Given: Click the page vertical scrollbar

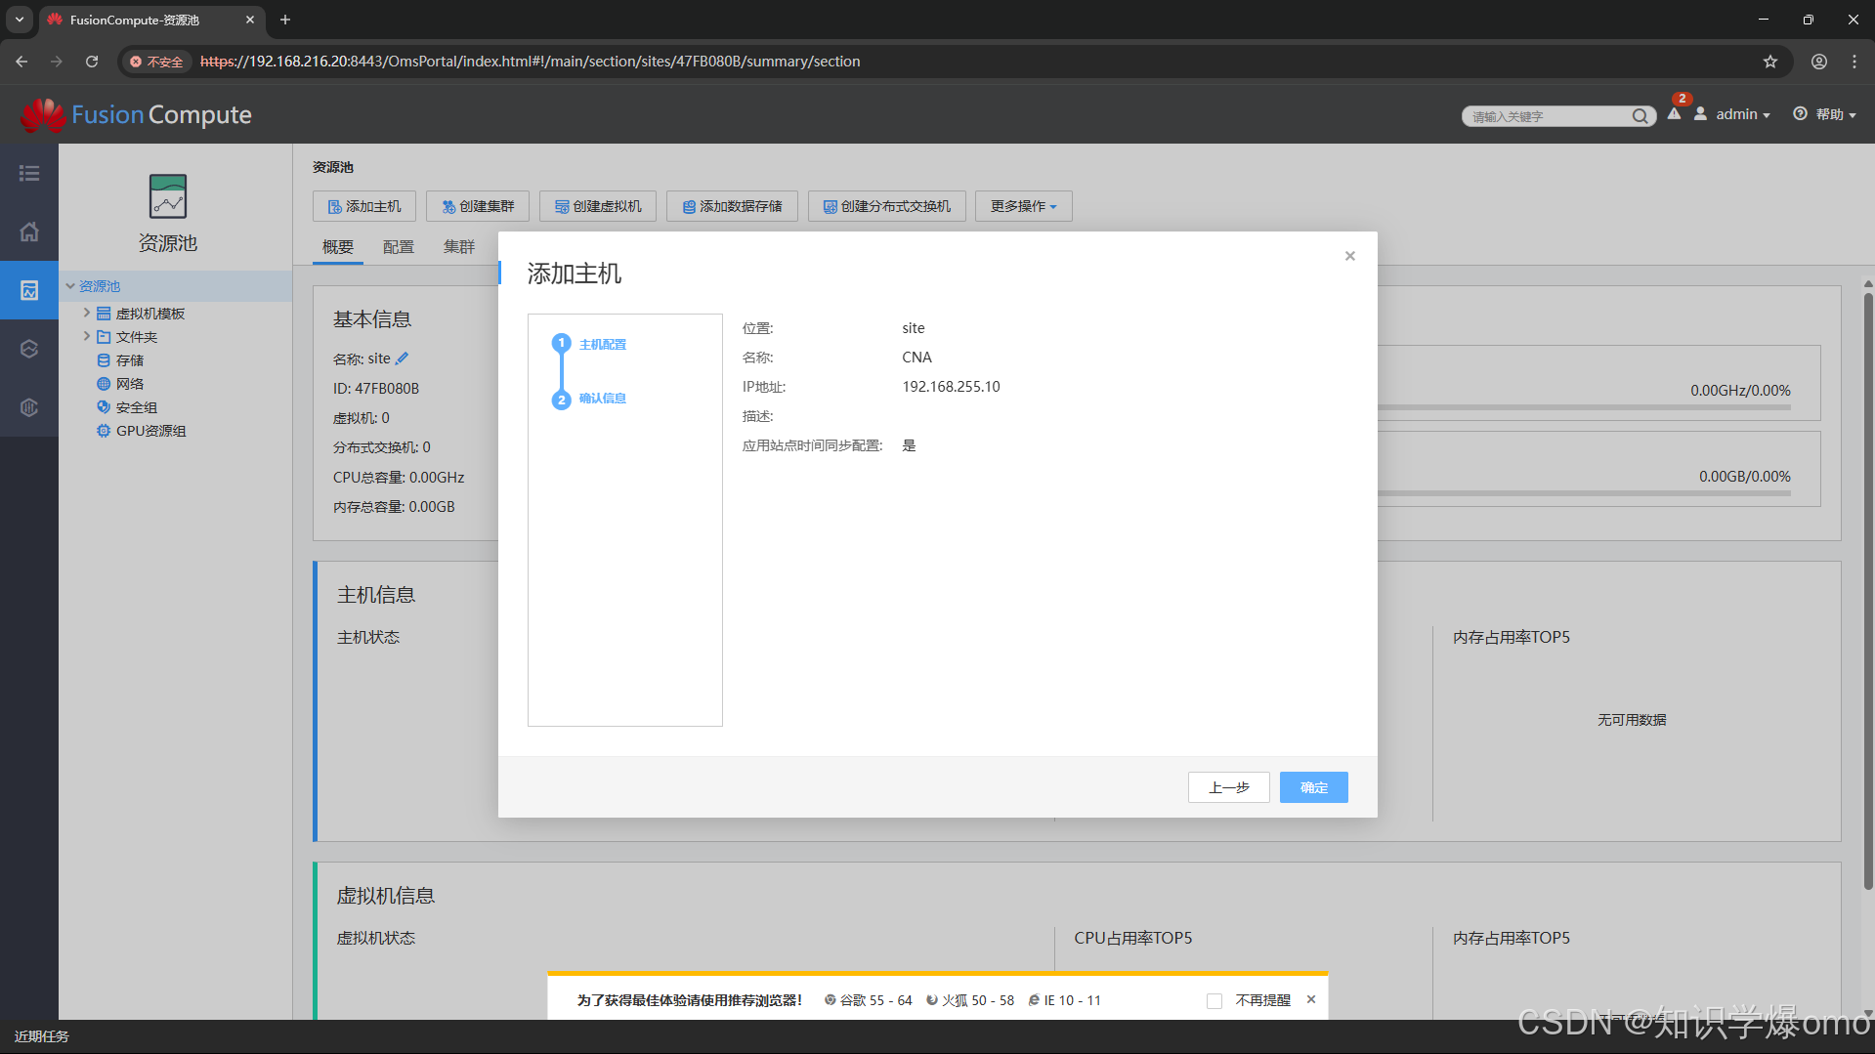Looking at the screenshot, I should 1868,591.
